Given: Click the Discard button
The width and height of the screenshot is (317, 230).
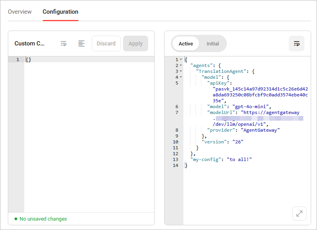Looking at the screenshot, I should coord(106,43).
